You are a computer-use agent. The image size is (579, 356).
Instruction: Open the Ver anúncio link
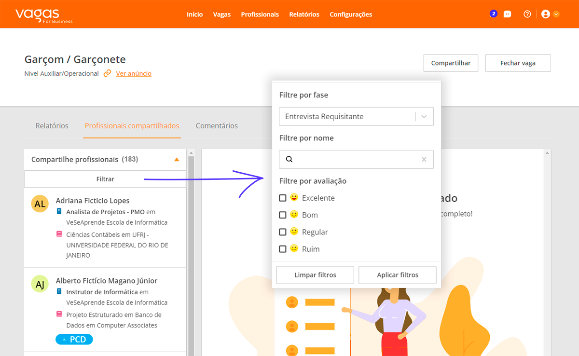(134, 73)
